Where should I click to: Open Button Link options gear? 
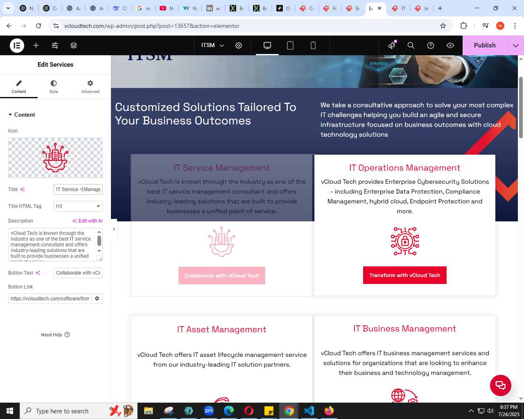tap(97, 299)
